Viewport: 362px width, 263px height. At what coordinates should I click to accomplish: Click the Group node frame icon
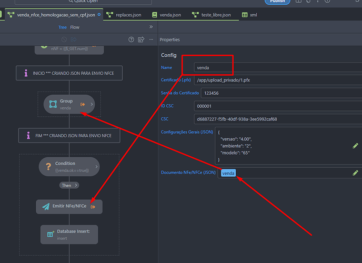coord(53,104)
